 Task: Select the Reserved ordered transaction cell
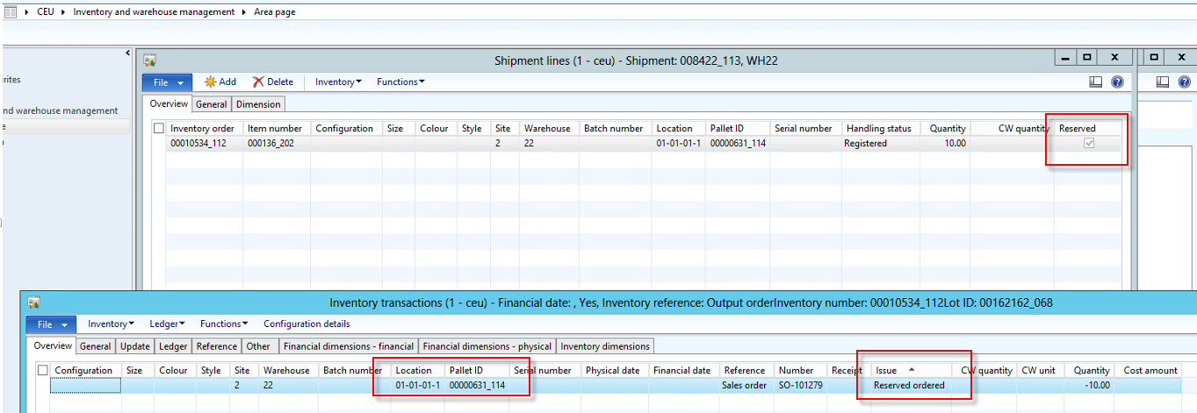click(x=909, y=385)
